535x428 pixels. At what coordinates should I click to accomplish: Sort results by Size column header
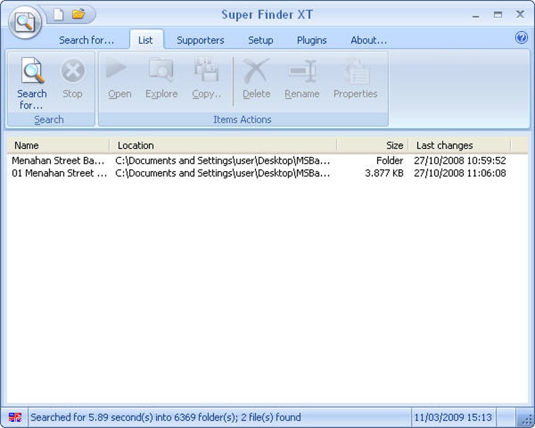(372, 145)
